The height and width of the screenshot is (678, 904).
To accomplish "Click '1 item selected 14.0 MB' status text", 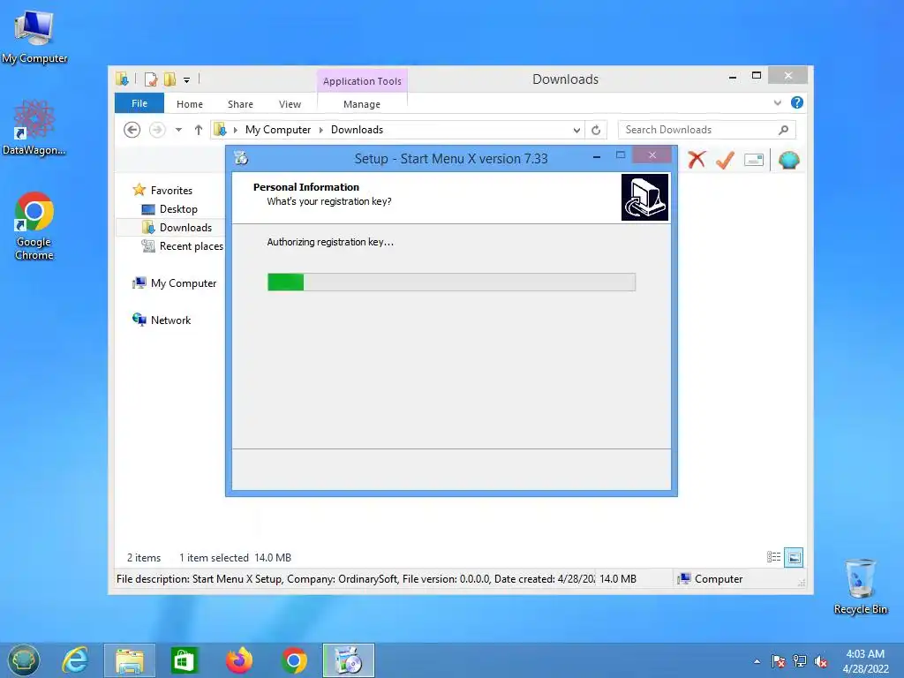I will (x=235, y=558).
